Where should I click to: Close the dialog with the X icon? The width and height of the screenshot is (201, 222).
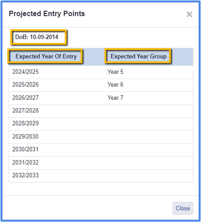[x=189, y=14]
